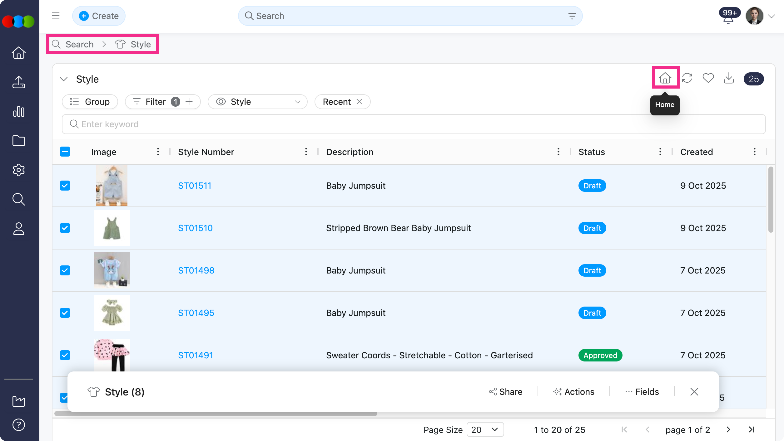Image resolution: width=784 pixels, height=441 pixels.
Task: Open the Description column options menu
Action: (558, 152)
